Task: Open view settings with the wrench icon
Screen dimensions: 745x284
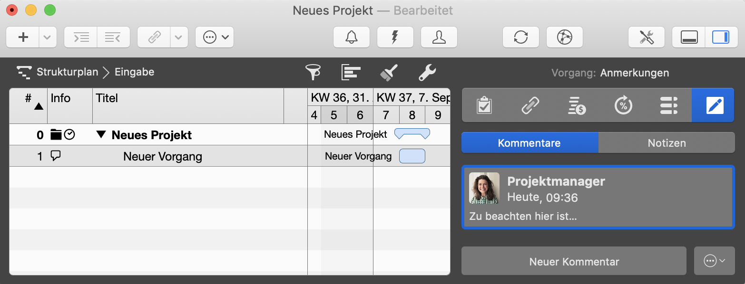Action: click(427, 72)
